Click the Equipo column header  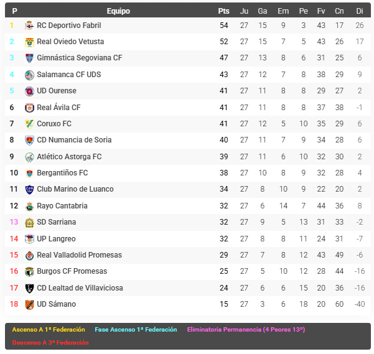(x=118, y=11)
